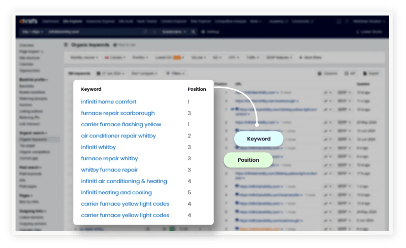
Task: Open the 'infiniti heating and cooling' keyword
Action: click(x=116, y=192)
